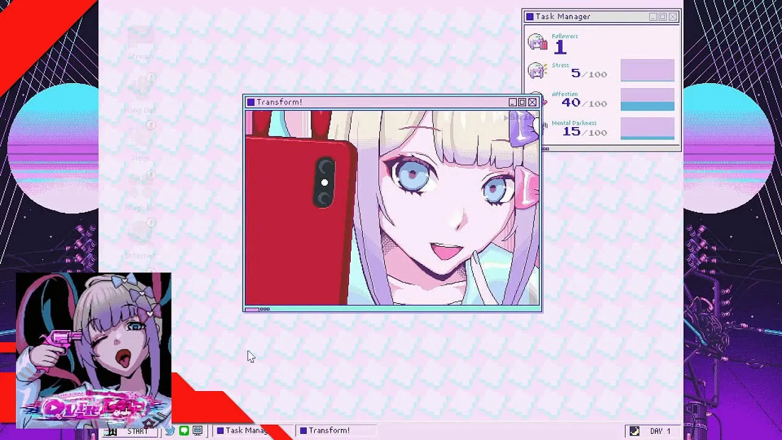Select the Stress value 5/100
782x440 pixels.
589,73
